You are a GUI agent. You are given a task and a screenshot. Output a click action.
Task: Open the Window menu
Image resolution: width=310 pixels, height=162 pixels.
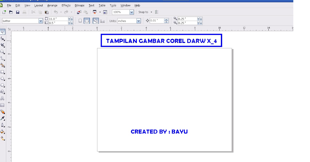click(125, 5)
